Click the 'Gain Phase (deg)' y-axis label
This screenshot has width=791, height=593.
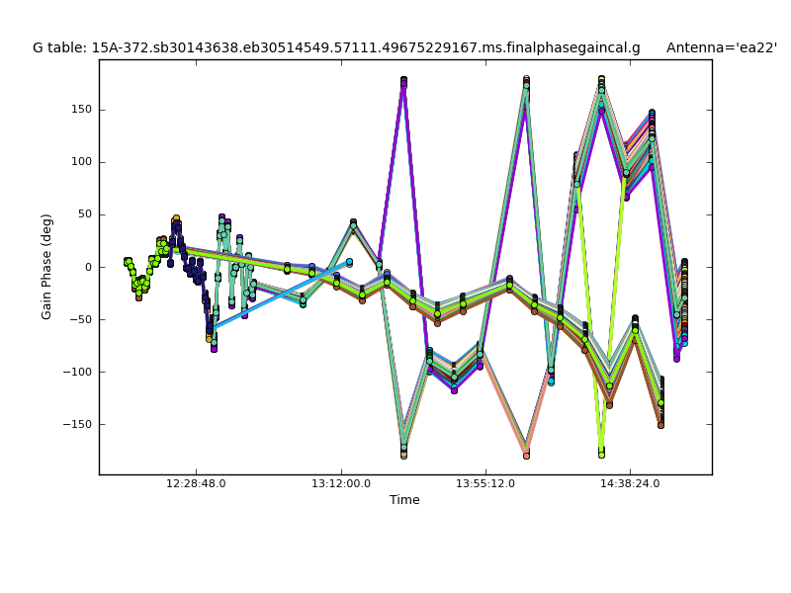(x=46, y=267)
